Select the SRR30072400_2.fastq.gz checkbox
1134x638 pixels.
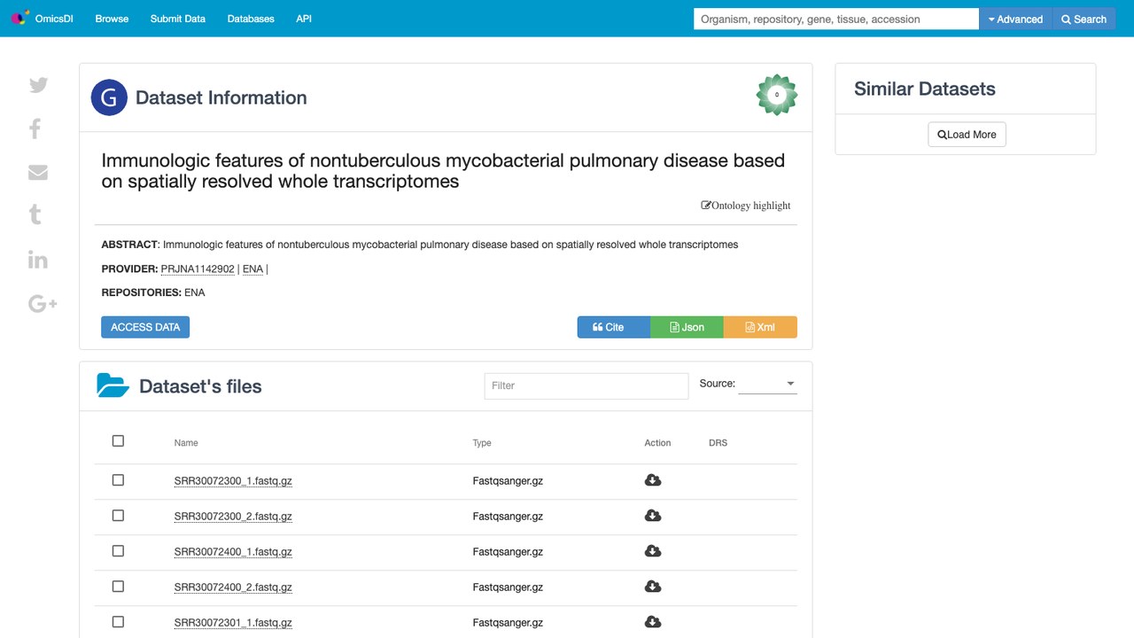(x=118, y=587)
